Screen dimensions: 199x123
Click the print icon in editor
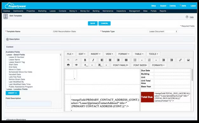click(x=68, y=65)
